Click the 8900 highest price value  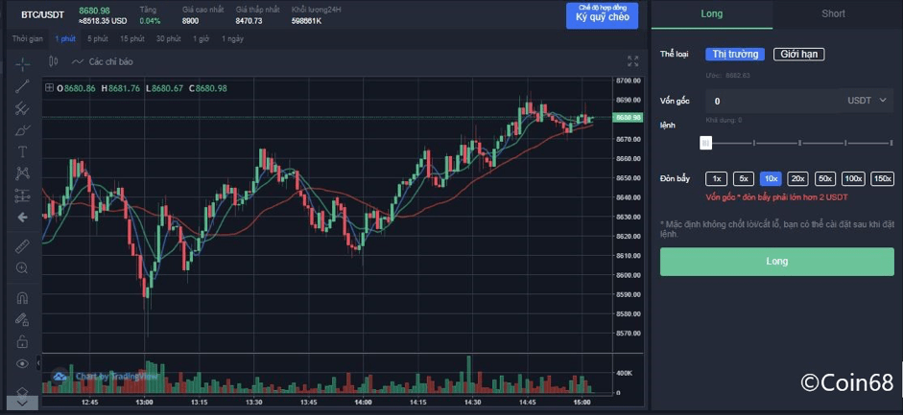[x=191, y=21]
